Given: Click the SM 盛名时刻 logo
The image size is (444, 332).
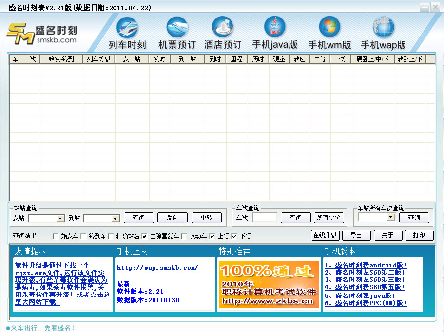Looking at the screenshot, I should [42, 34].
